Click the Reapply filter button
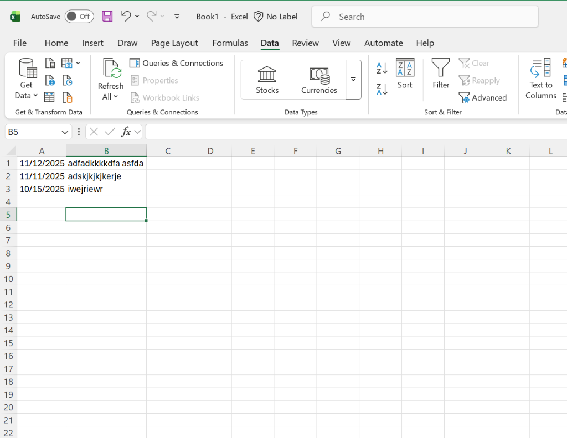 479,80
